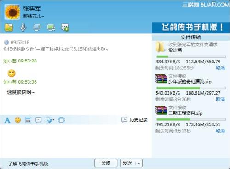
Task: Click the send file folder icon
Action: pyautogui.click(x=9, y=28)
